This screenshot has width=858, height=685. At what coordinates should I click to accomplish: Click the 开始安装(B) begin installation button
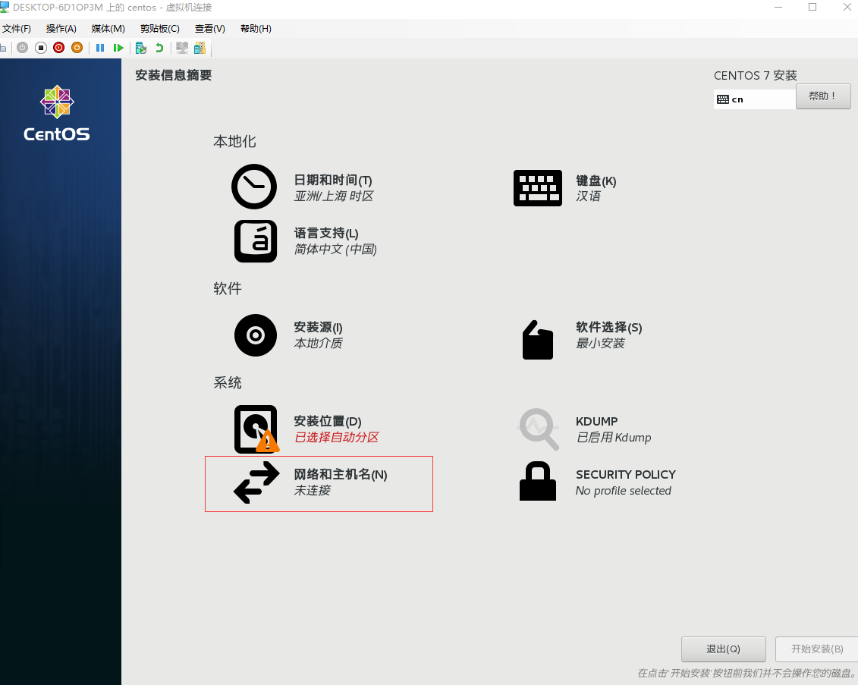(x=816, y=649)
